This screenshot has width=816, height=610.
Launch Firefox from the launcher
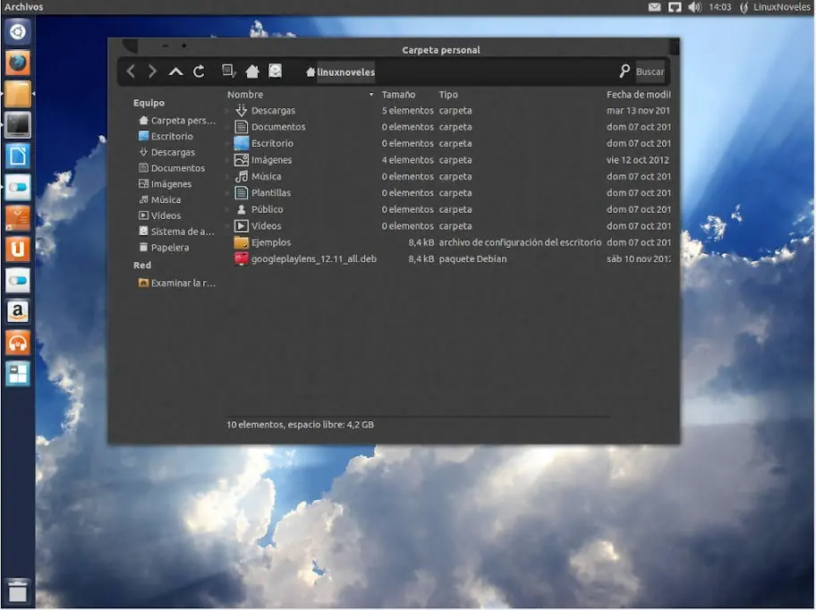pos(18,63)
